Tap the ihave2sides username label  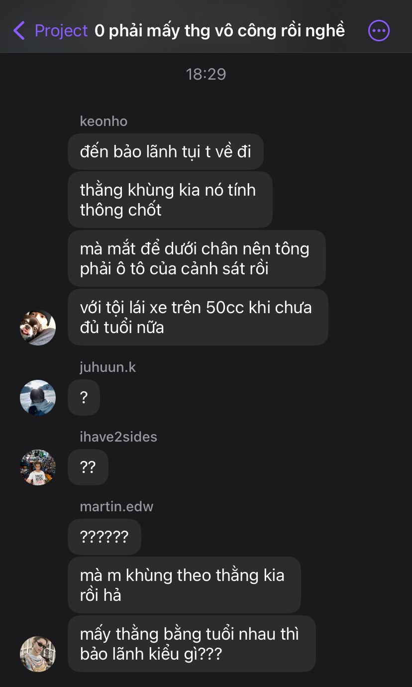(118, 437)
